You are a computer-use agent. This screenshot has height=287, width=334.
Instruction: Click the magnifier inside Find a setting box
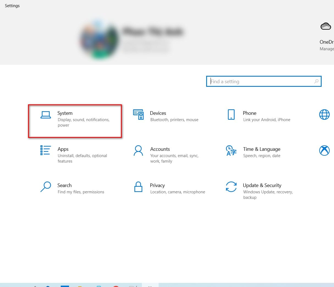316,81
